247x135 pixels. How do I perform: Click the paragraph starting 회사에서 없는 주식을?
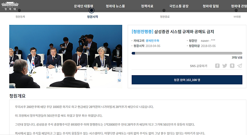click(110, 133)
